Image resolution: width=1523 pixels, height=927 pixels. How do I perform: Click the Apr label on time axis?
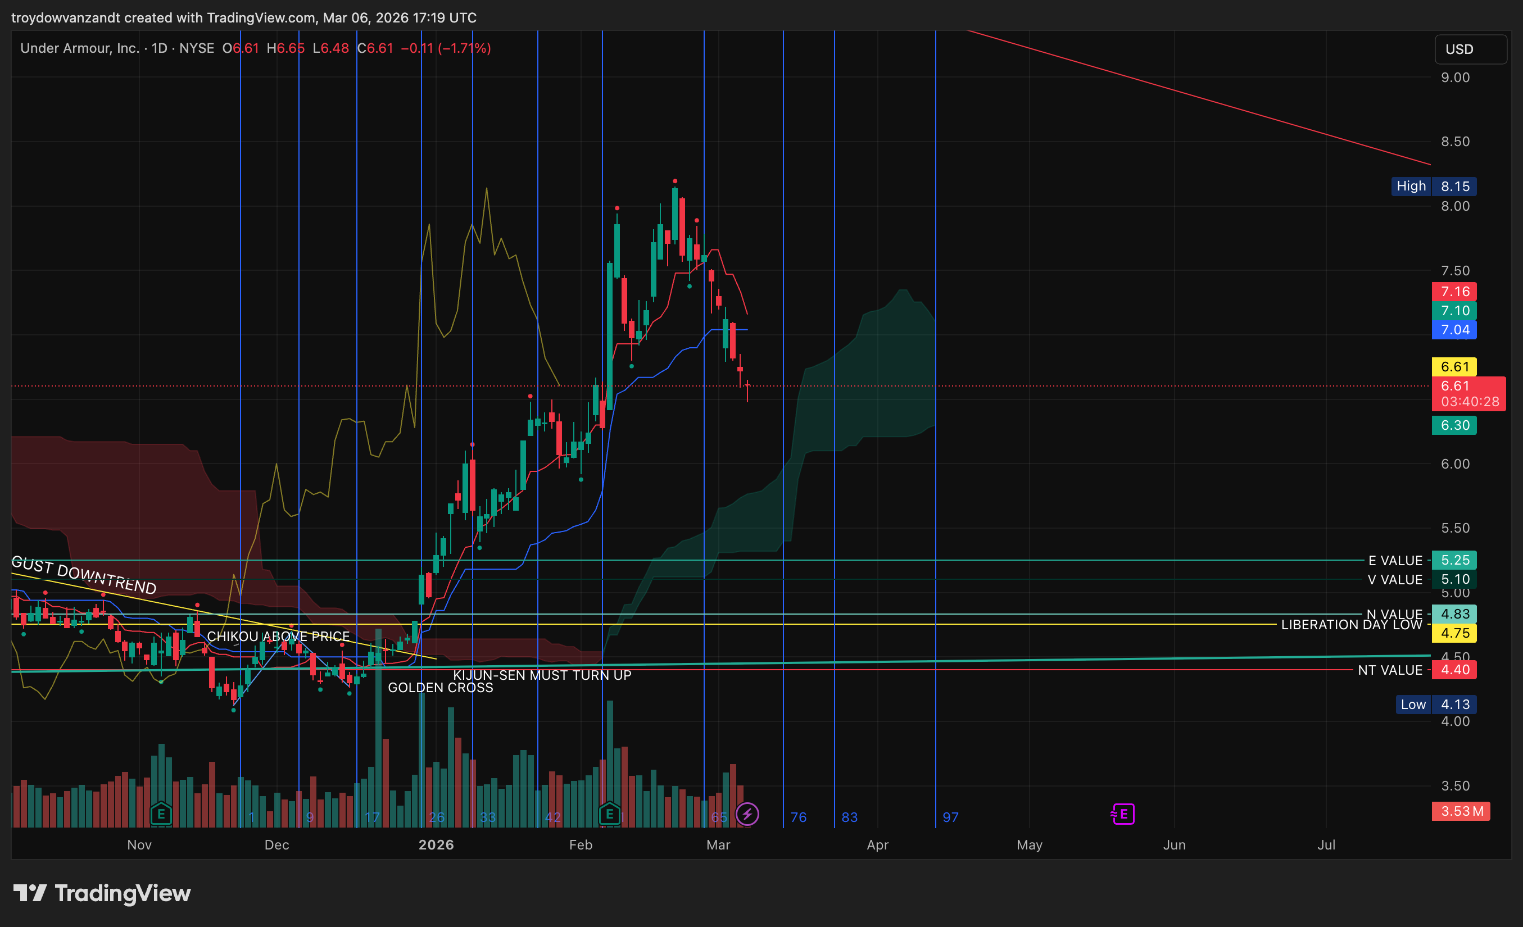tap(878, 845)
